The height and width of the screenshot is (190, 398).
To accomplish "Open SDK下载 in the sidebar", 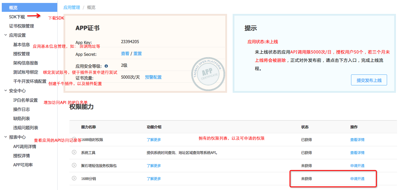I will [17, 17].
